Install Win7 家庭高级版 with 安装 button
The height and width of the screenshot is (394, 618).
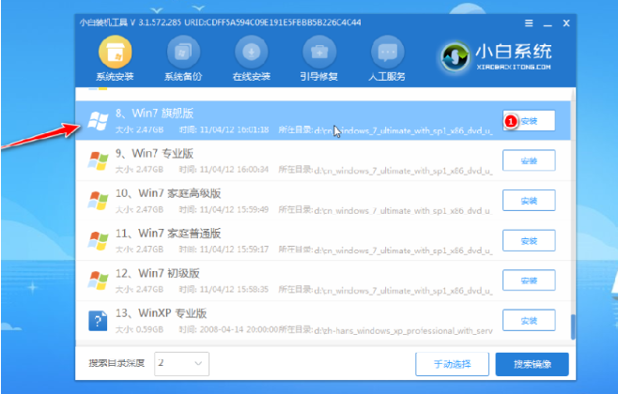pyautogui.click(x=529, y=201)
